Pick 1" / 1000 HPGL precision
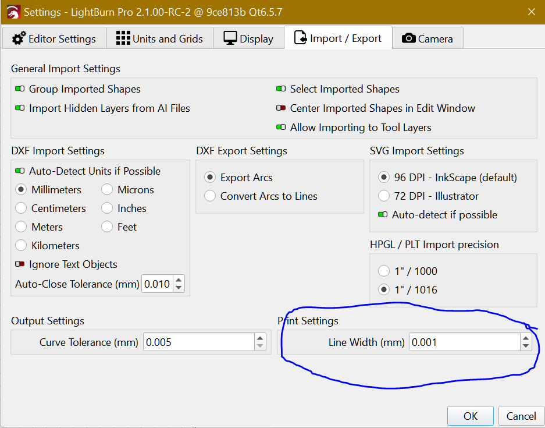 click(384, 271)
